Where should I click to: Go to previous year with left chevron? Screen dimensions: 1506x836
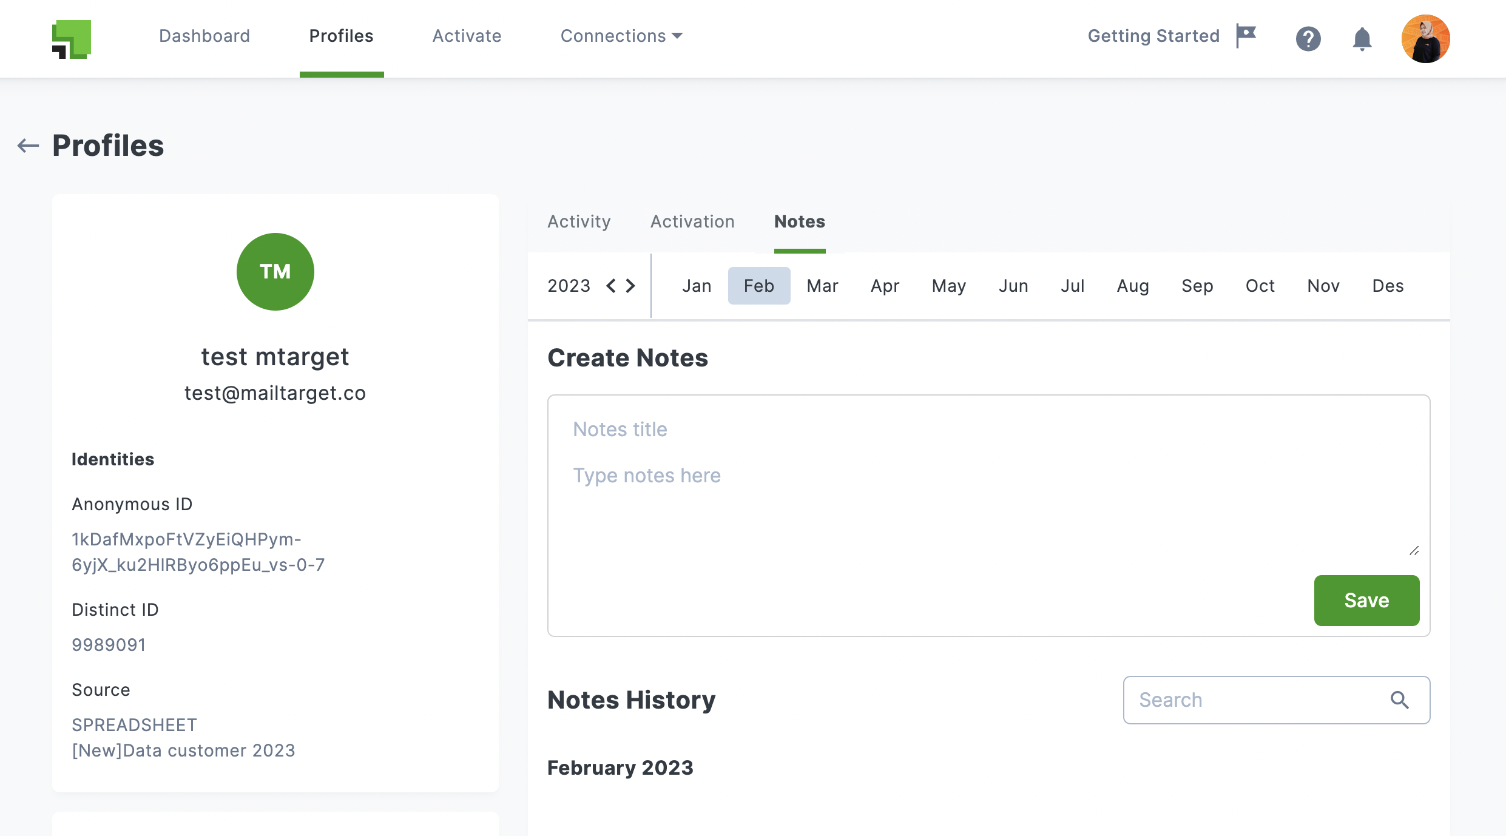pos(612,285)
